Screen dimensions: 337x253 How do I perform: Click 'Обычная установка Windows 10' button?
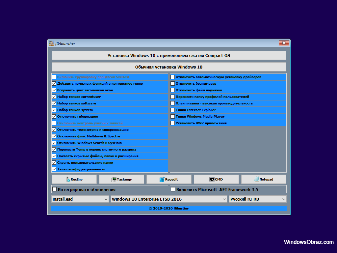pyautogui.click(x=169, y=67)
